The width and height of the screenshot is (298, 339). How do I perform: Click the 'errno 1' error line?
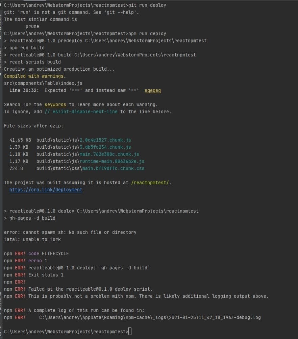pyautogui.click(x=25, y=261)
